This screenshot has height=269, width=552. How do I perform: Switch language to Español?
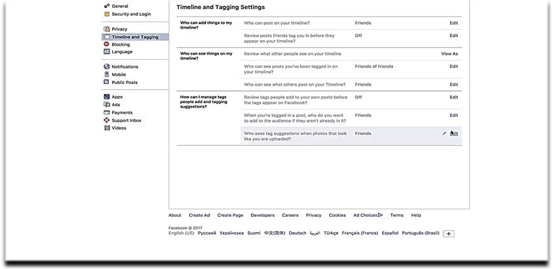pyautogui.click(x=390, y=233)
